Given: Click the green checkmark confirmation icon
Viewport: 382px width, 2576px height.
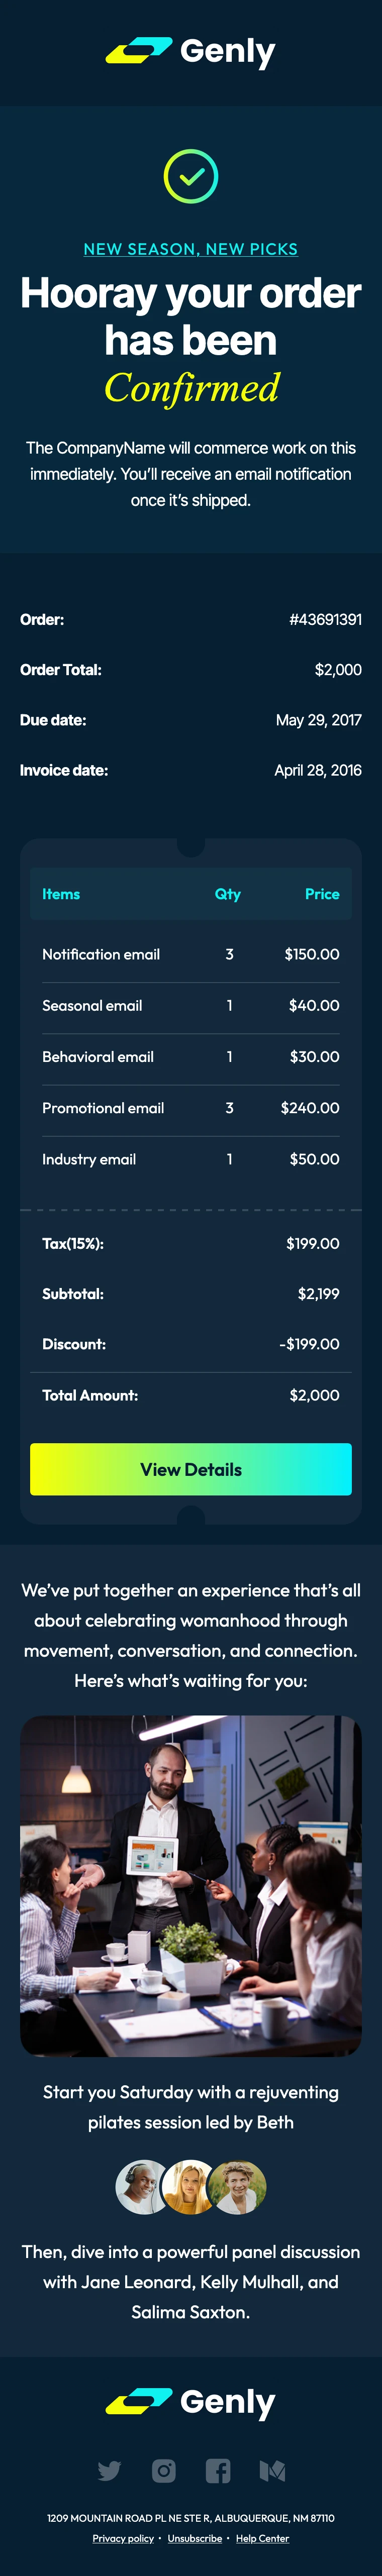Looking at the screenshot, I should [191, 176].
